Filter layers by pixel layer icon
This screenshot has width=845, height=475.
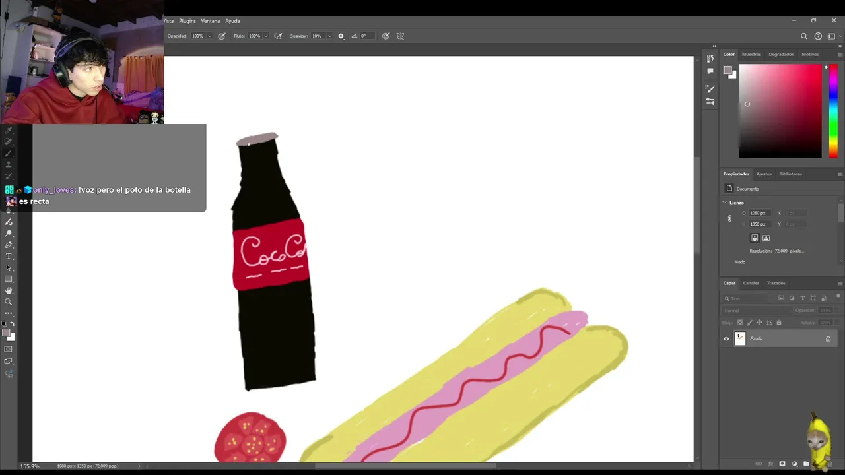[781, 298]
